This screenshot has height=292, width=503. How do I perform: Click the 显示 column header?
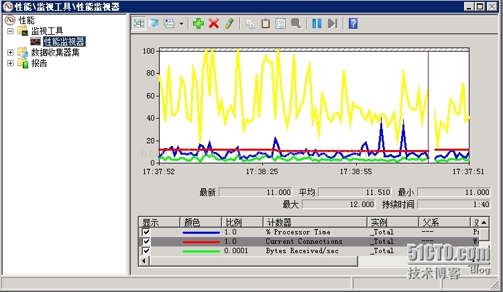point(159,222)
